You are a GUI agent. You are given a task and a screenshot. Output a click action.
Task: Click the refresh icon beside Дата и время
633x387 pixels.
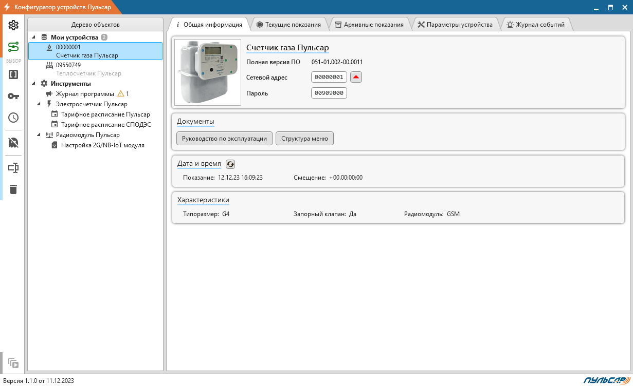230,164
